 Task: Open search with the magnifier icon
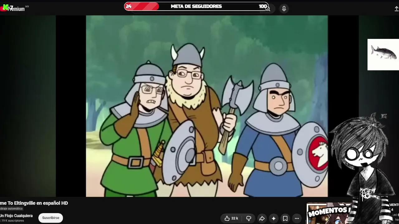[x=268, y=9]
